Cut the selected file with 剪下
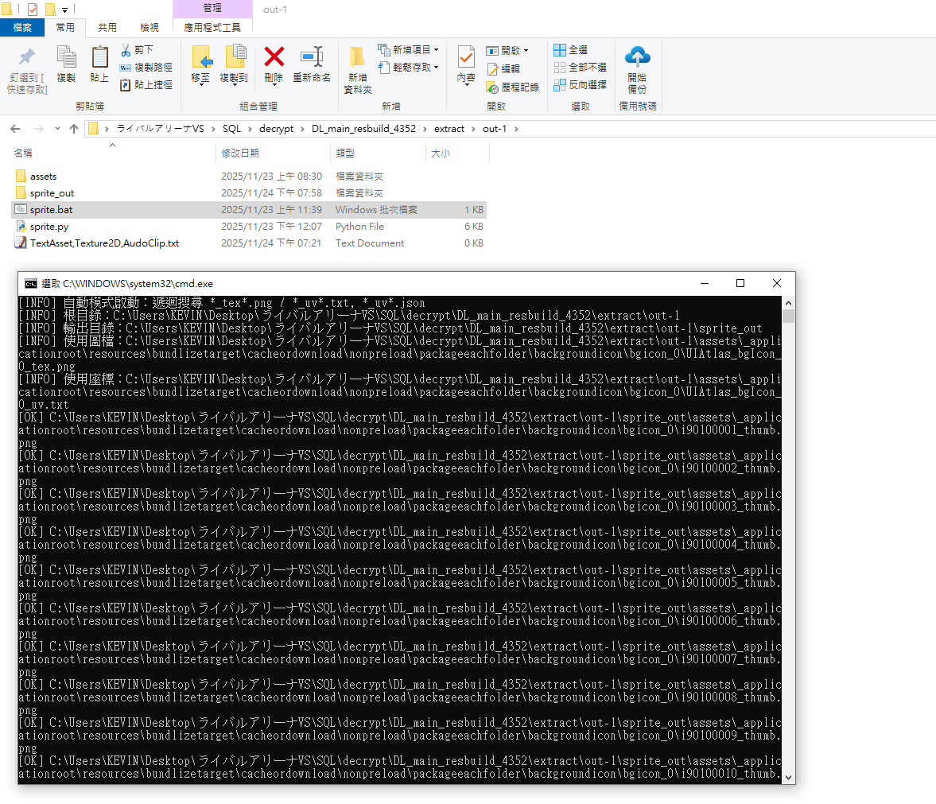The image size is (936, 804). (138, 50)
